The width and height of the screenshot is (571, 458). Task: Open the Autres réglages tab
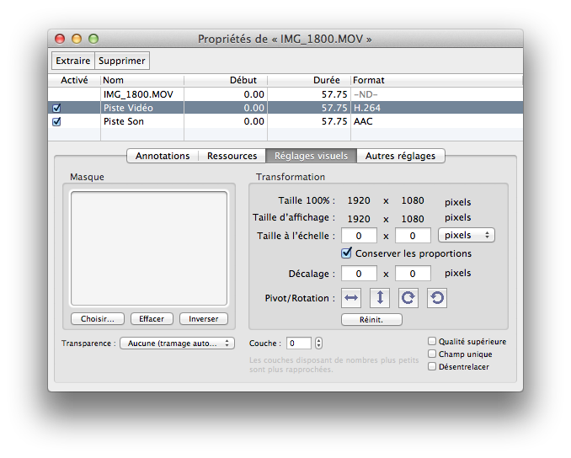pyautogui.click(x=400, y=156)
